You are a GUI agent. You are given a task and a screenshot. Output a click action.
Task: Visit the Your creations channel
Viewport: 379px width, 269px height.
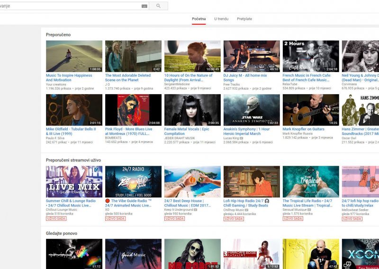click(56, 84)
